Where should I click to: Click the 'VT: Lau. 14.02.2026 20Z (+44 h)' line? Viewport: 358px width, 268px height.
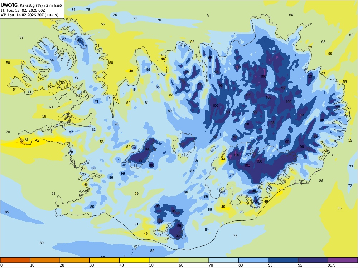(29, 15)
